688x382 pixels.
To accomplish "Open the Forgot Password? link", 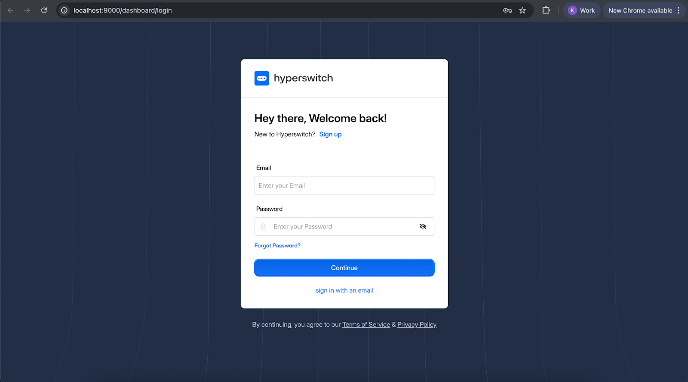I will [277, 246].
